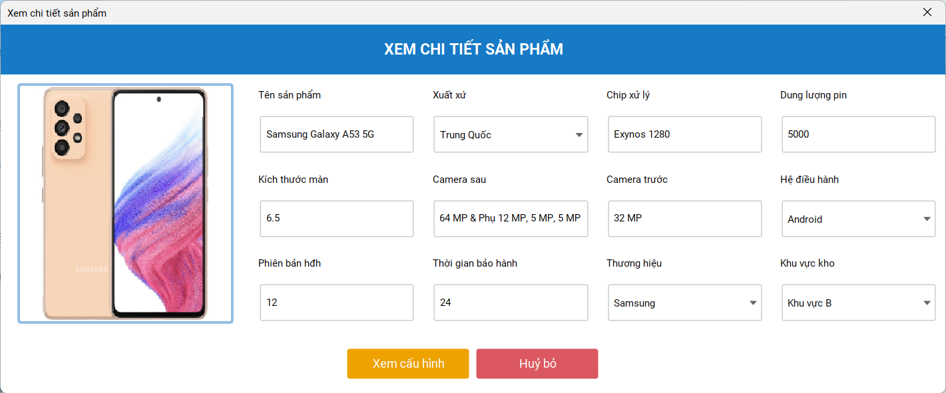
Task: Select the Samsung Galaxy A53 product image
Action: tap(126, 203)
